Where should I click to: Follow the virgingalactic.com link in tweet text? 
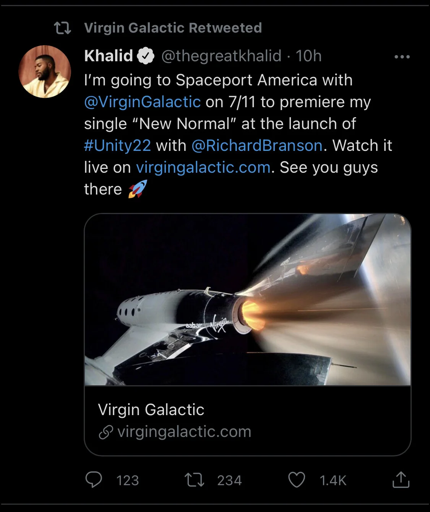[x=203, y=167]
